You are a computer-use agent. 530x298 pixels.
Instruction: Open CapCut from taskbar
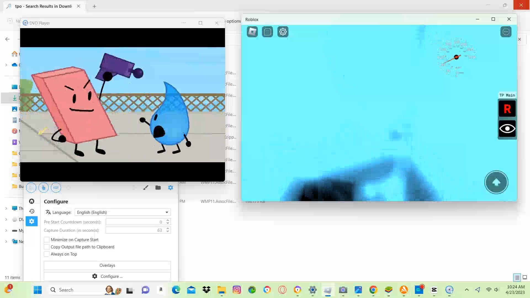(434, 290)
